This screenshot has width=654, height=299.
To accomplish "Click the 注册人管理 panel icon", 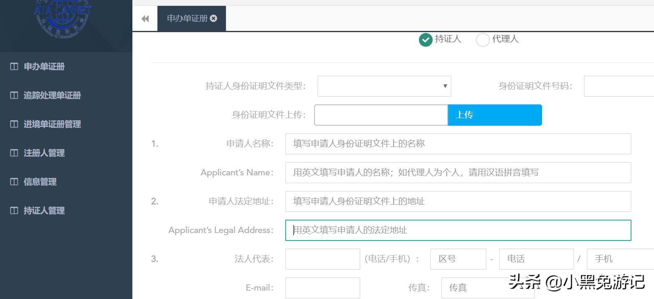I will coord(14,153).
